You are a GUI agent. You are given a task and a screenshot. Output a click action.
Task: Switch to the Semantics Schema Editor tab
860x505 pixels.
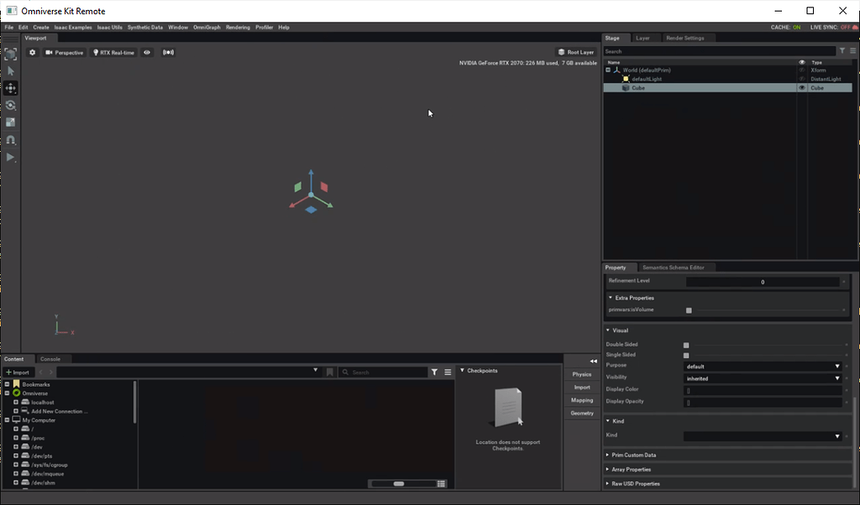pyautogui.click(x=673, y=268)
